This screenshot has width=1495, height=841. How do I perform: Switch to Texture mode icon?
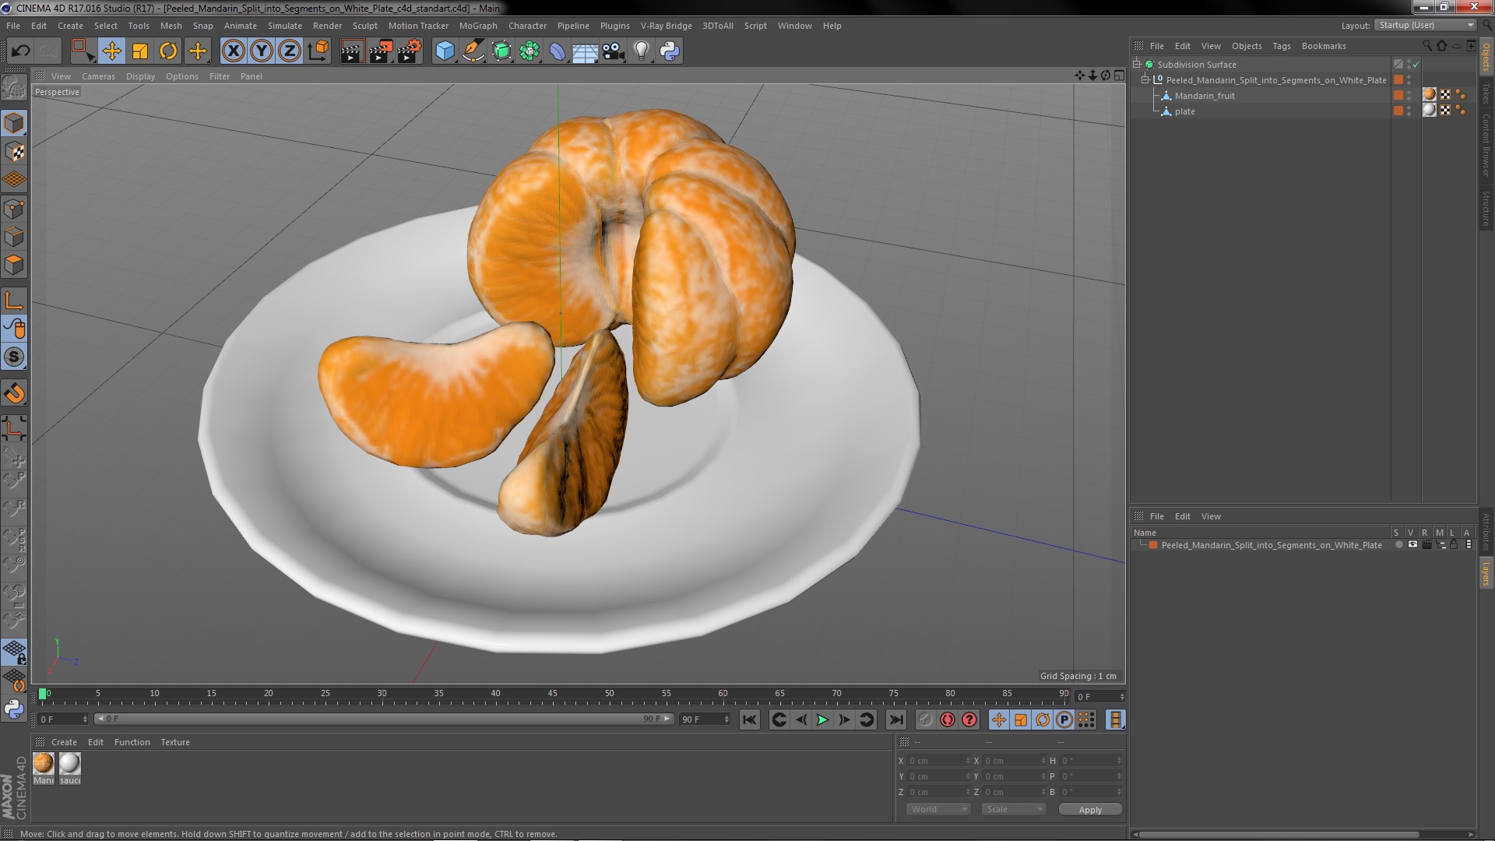coord(14,152)
